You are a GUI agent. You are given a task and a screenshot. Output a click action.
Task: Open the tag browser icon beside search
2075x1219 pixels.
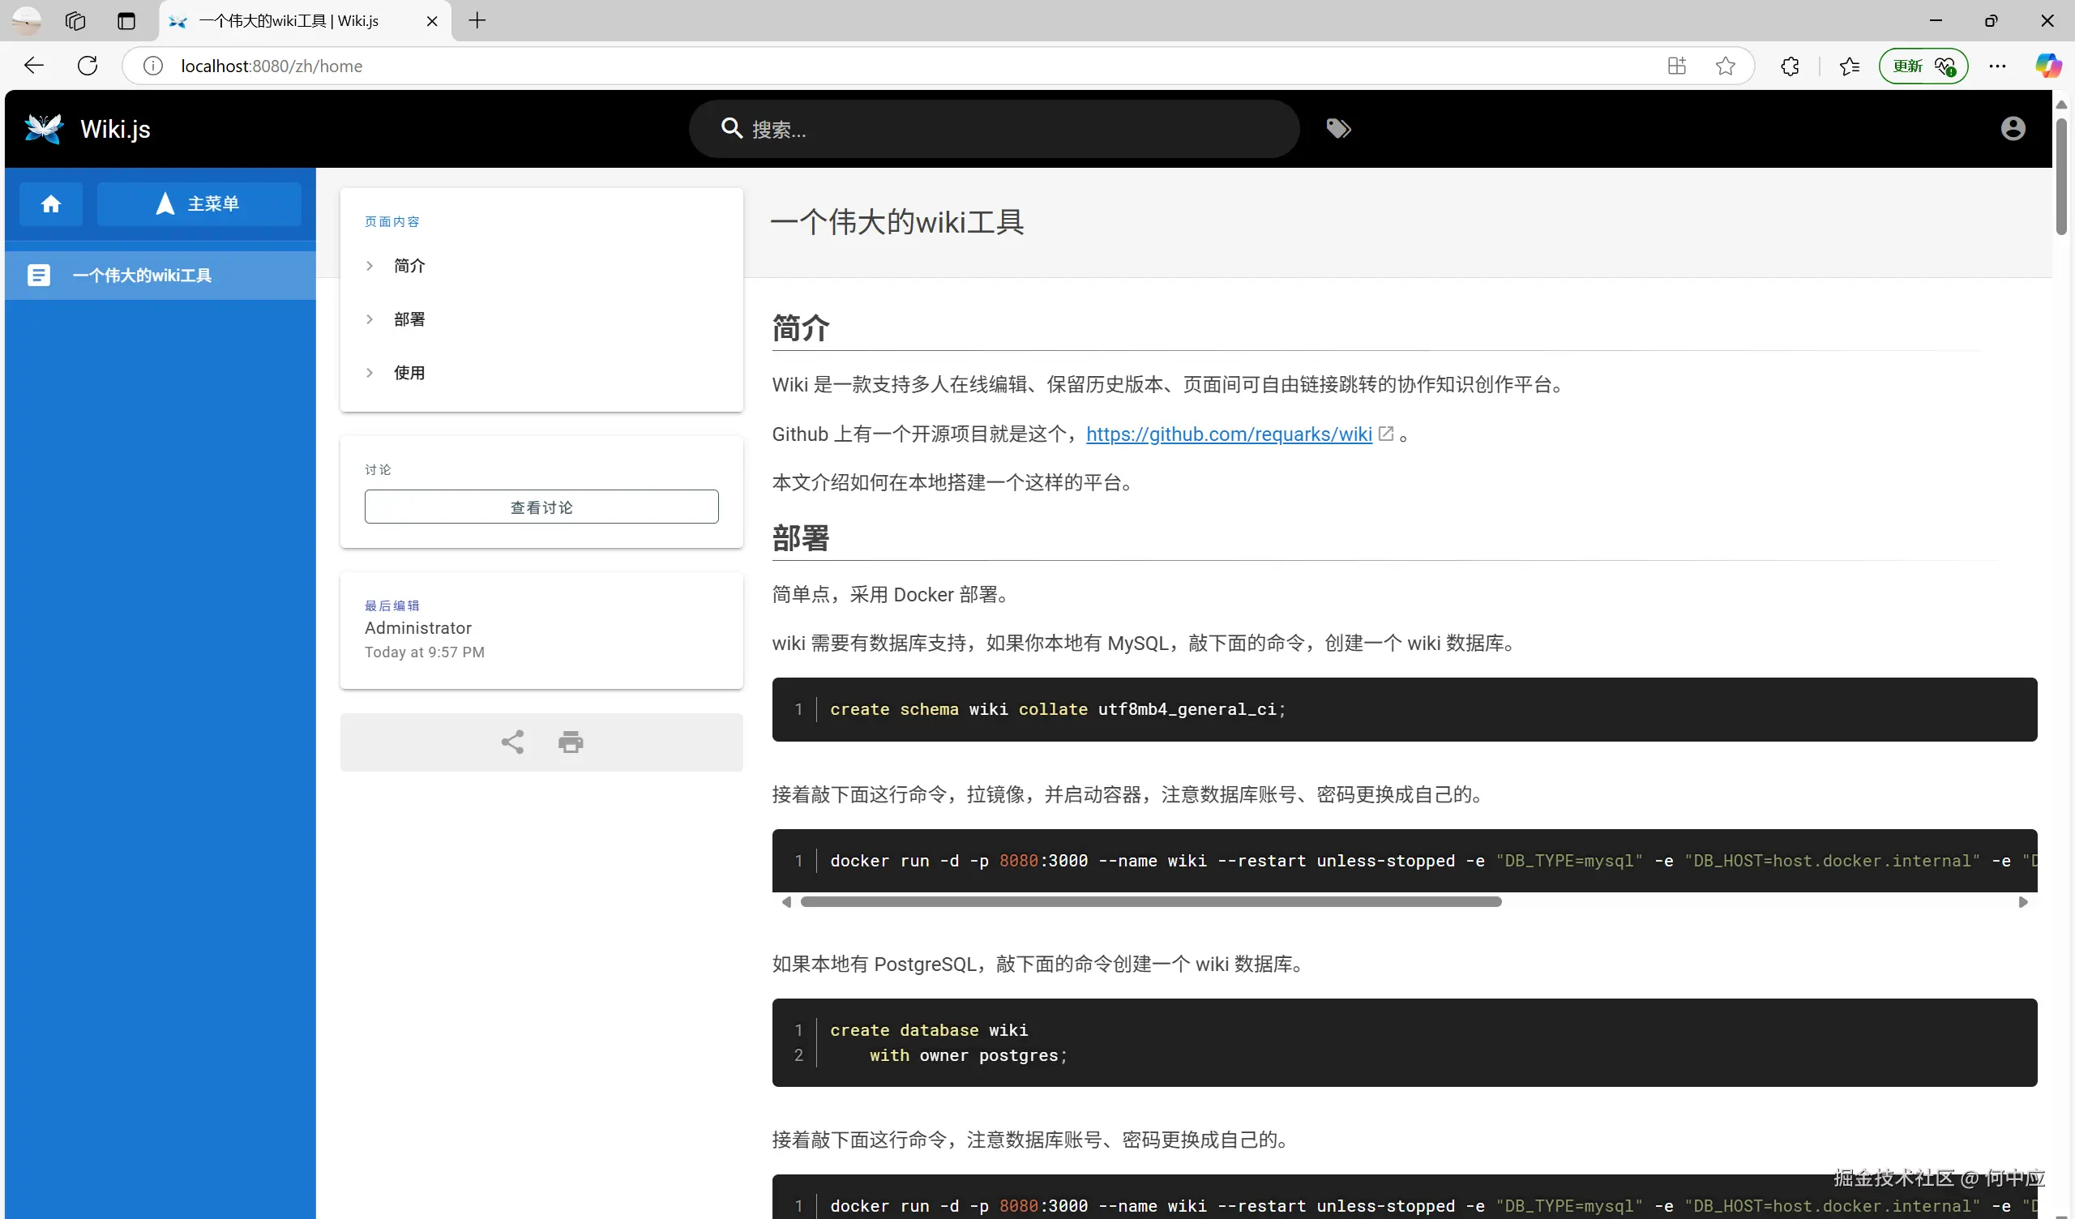click(x=1337, y=128)
